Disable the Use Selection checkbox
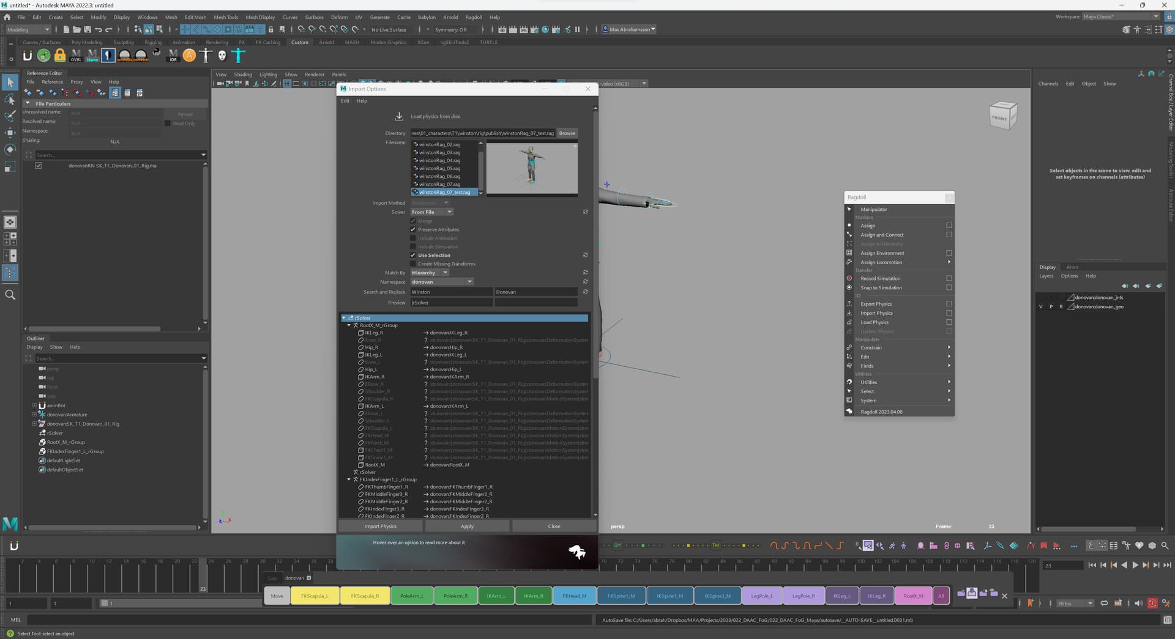This screenshot has width=1175, height=639. (x=413, y=255)
